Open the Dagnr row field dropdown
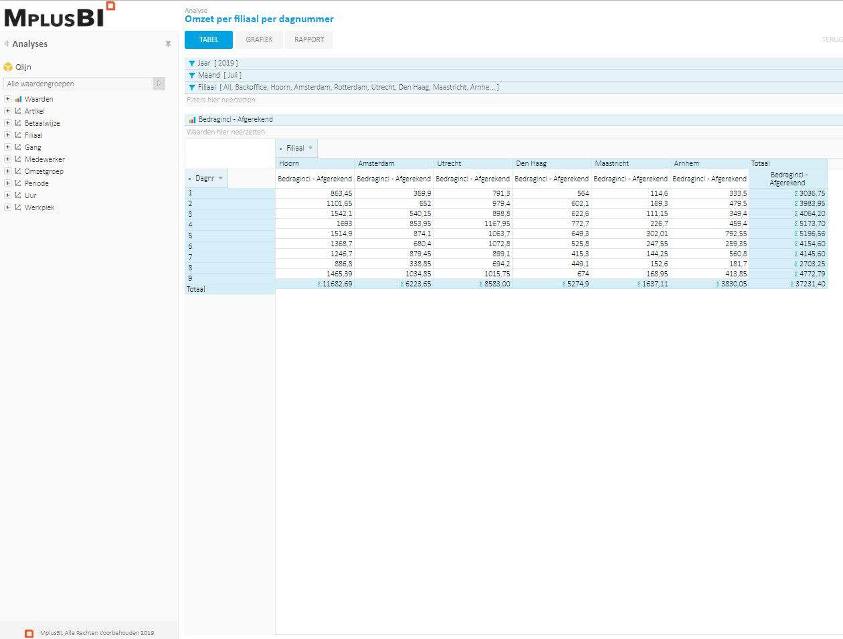 point(220,178)
